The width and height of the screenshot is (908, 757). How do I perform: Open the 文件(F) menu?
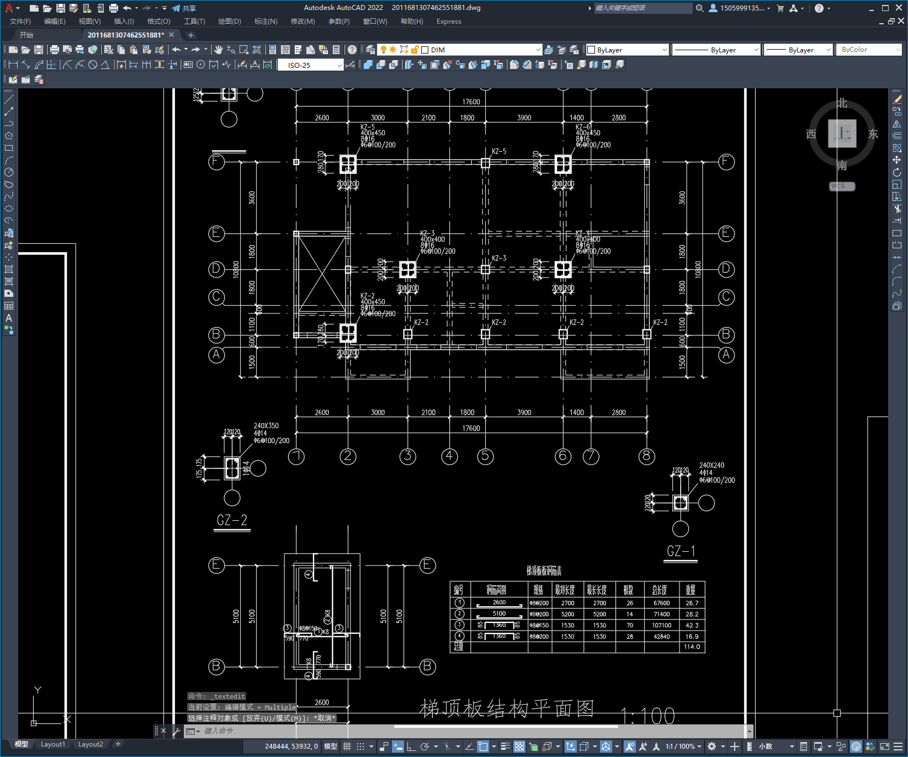[x=20, y=22]
